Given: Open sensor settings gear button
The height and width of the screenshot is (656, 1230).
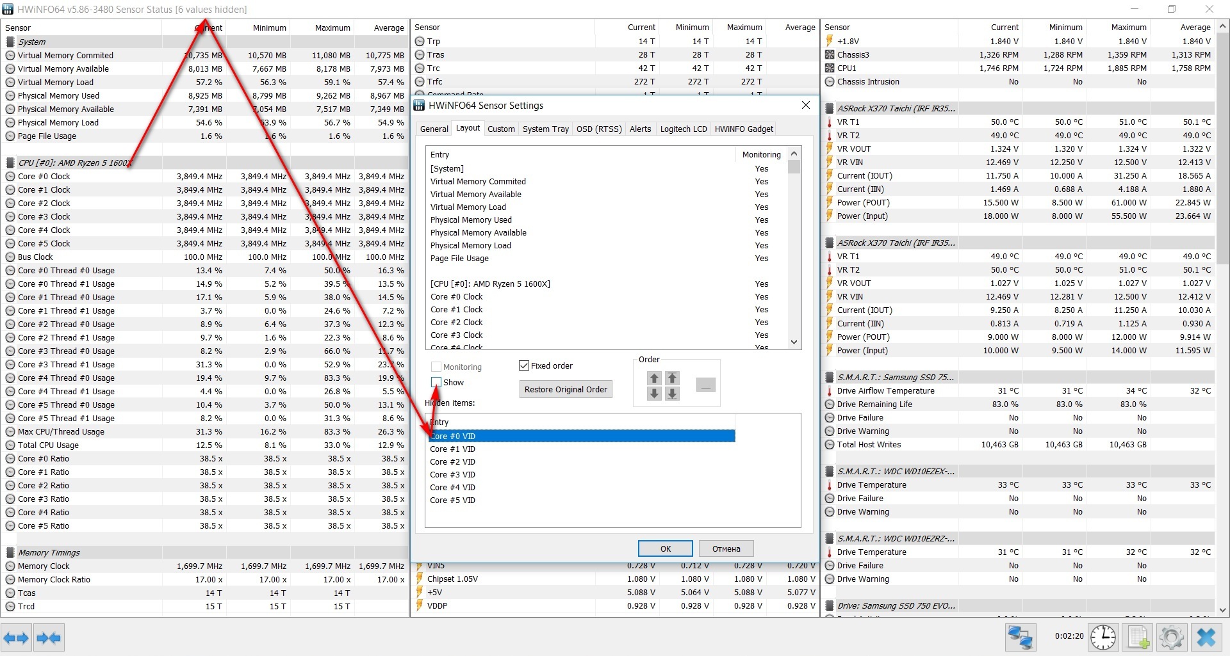Looking at the screenshot, I should tap(1171, 637).
